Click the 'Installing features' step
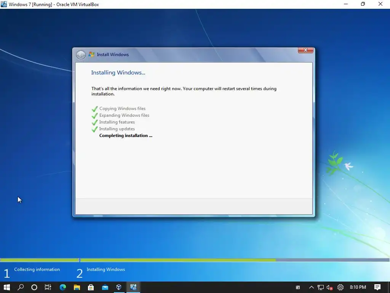 coord(117,122)
